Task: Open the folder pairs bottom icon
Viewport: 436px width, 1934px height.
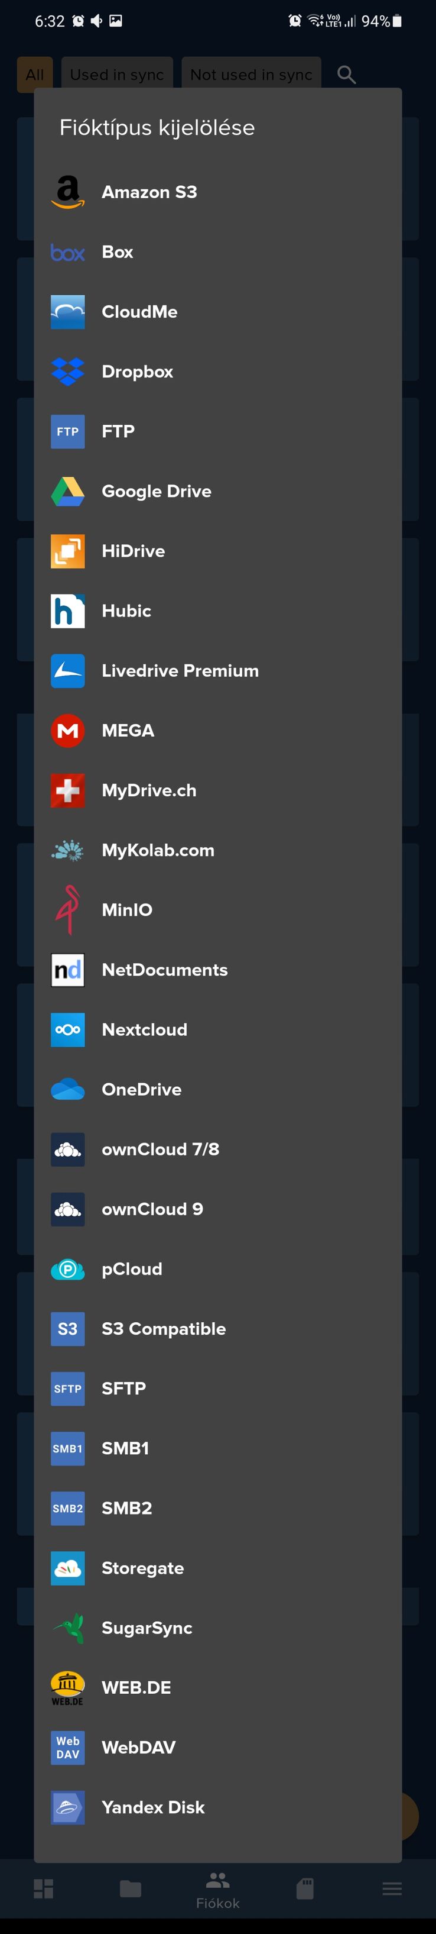Action: [131, 1889]
